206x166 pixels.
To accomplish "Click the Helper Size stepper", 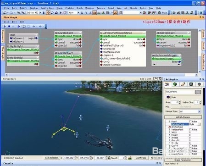I will [200, 102].
